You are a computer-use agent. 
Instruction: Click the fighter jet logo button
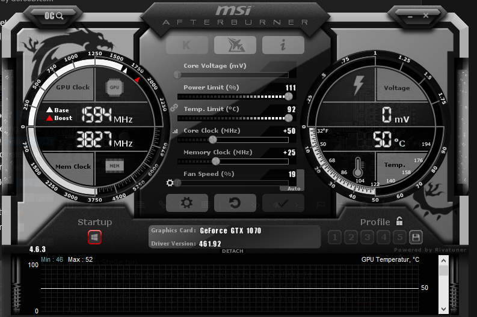[x=235, y=45]
